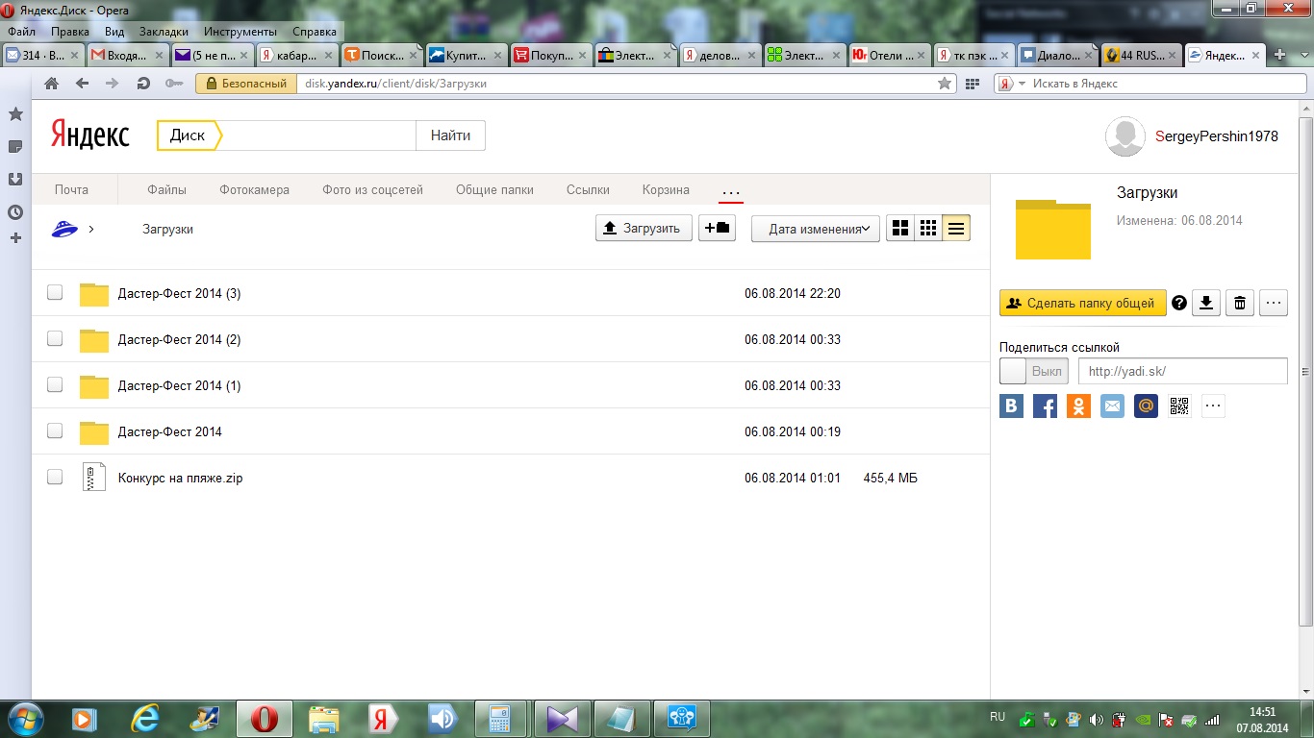Share the link by email envelope icon
This screenshot has height=738, width=1314.
(x=1112, y=406)
